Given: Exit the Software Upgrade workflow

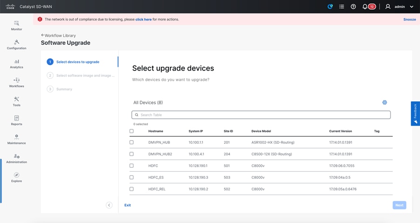Looking at the screenshot, I should 128,205.
